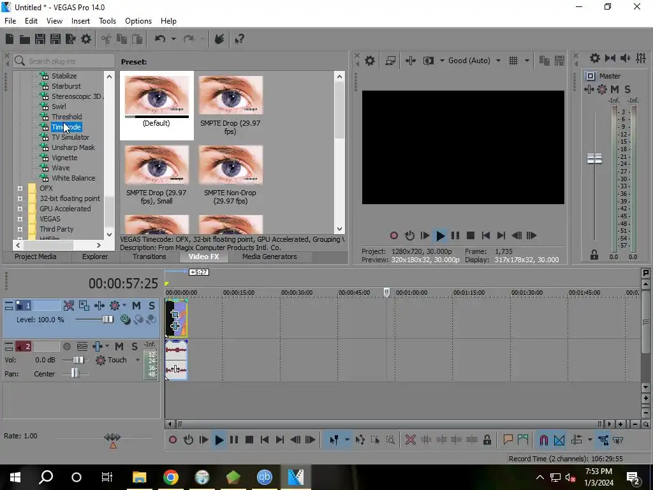Stop the video preview playback
Image resolution: width=653 pixels, height=490 pixels.
(x=471, y=236)
